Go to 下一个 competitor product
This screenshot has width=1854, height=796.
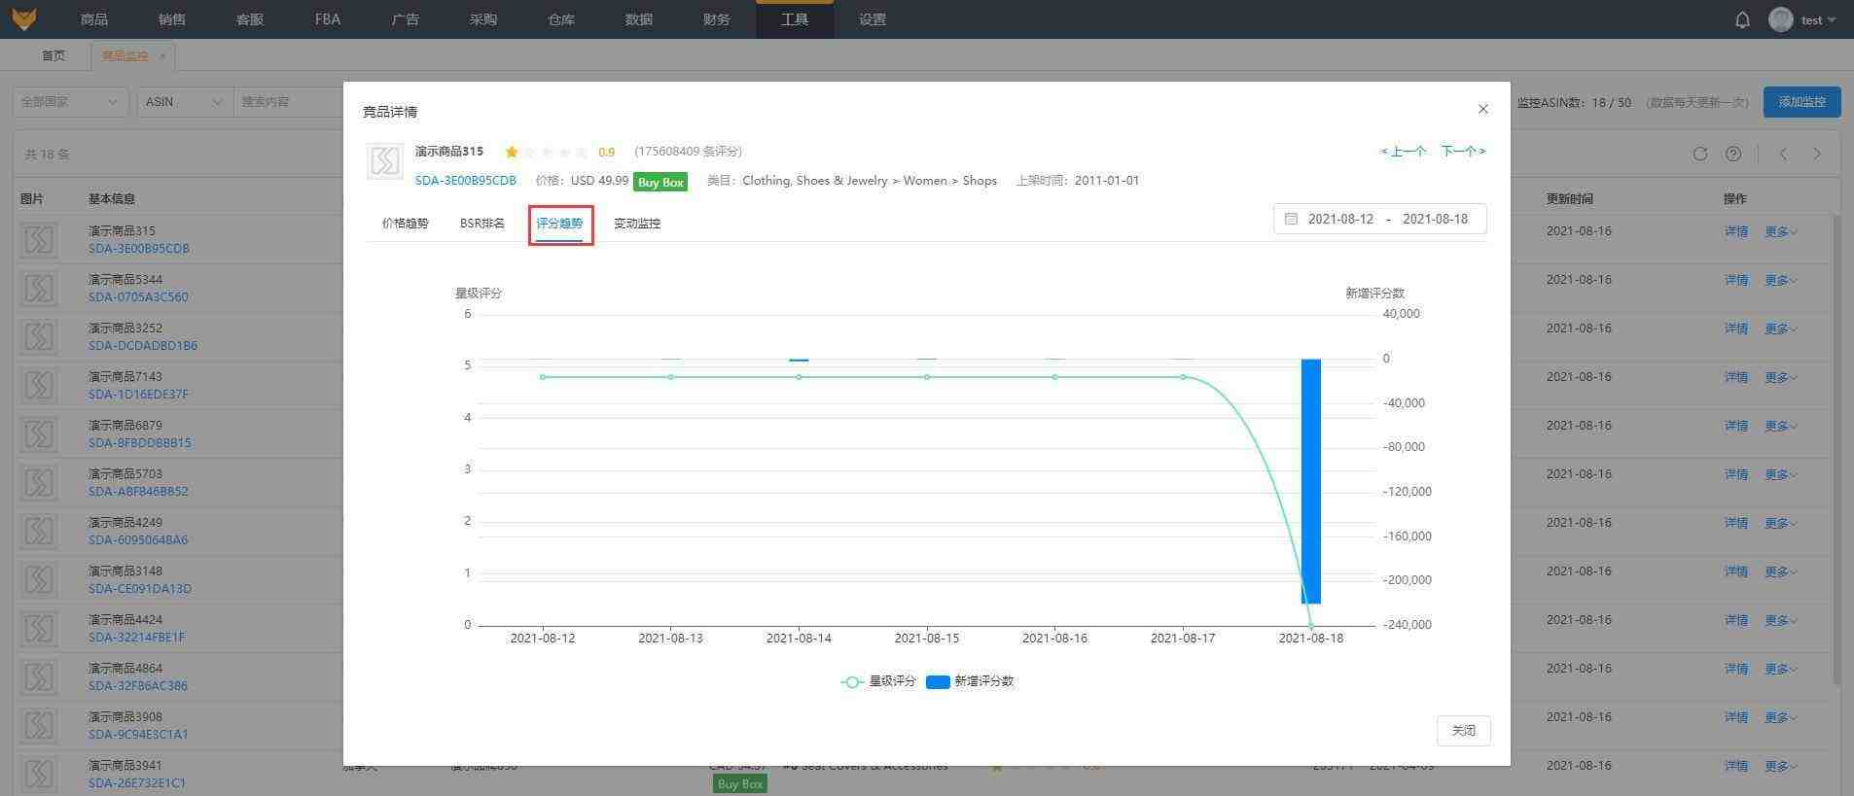(x=1463, y=152)
